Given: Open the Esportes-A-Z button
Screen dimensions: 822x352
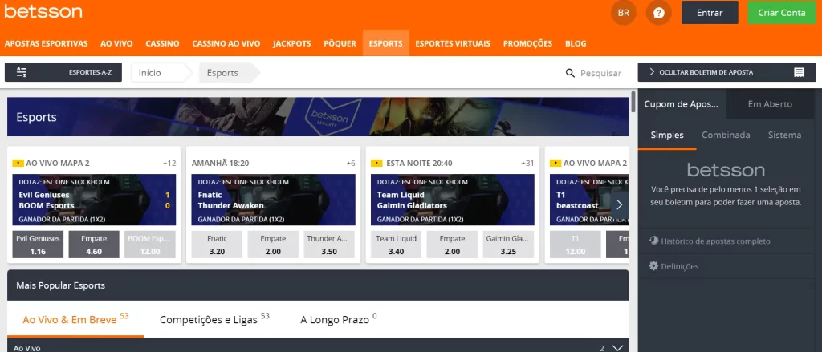Looking at the screenshot, I should (63, 72).
